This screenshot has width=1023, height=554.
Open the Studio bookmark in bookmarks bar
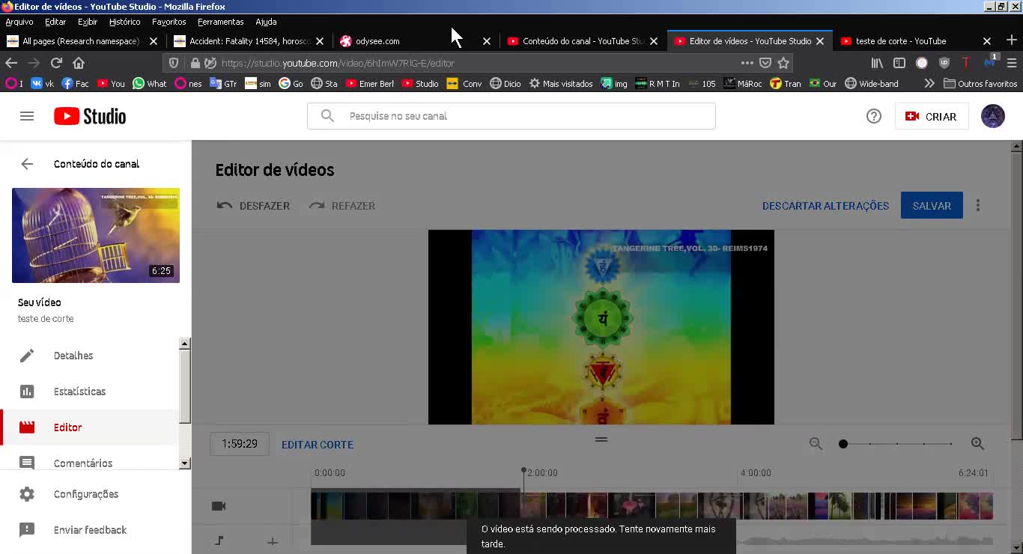(420, 84)
